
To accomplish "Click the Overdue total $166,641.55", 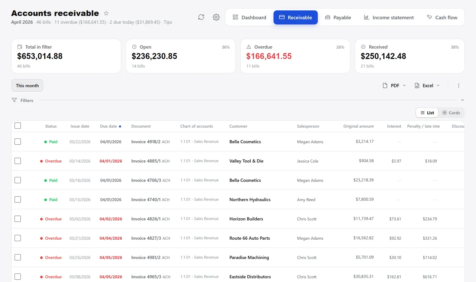I will point(269,56).
